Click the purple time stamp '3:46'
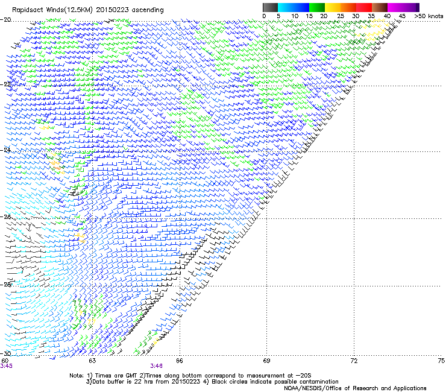Image resolution: width=446 pixels, height=392 pixels. coord(157,366)
